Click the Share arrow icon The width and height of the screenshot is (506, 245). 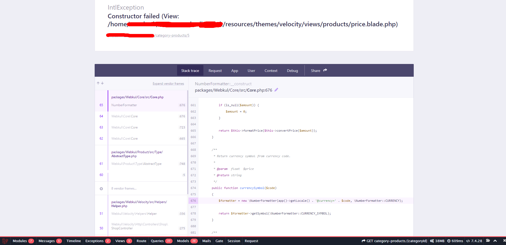[x=325, y=70]
